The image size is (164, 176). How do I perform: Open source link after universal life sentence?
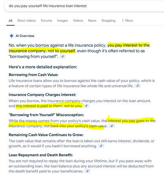point(138,86)
